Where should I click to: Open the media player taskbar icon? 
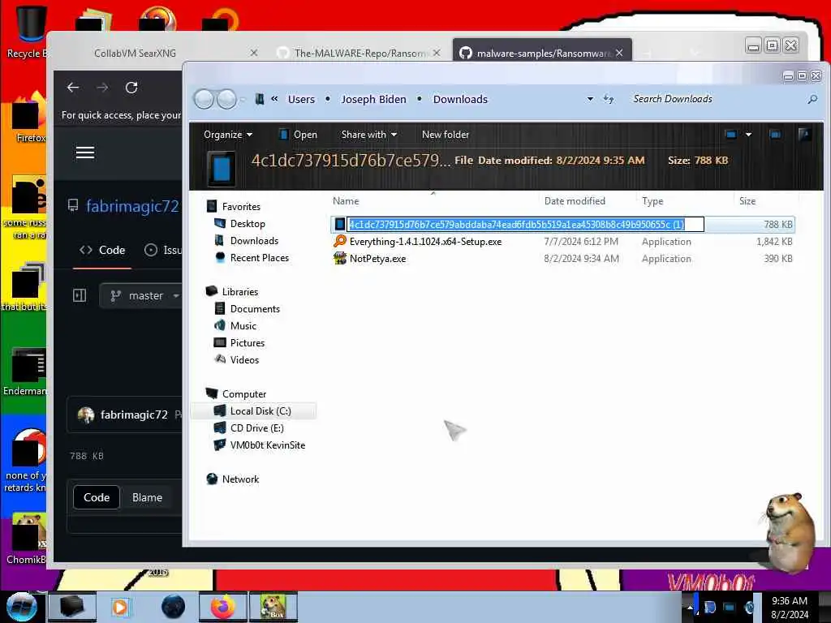[x=120, y=607]
